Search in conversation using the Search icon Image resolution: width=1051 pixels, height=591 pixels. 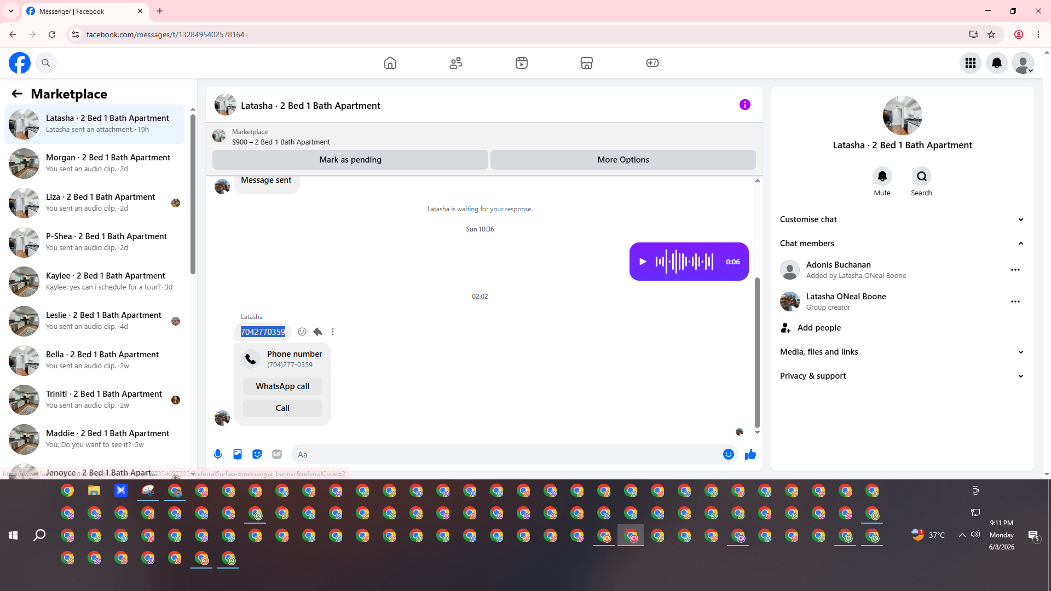click(x=922, y=176)
